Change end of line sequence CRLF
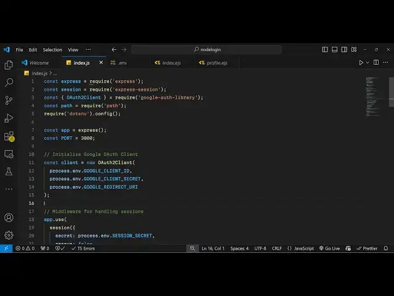The width and height of the screenshot is (394, 296). click(x=276, y=249)
